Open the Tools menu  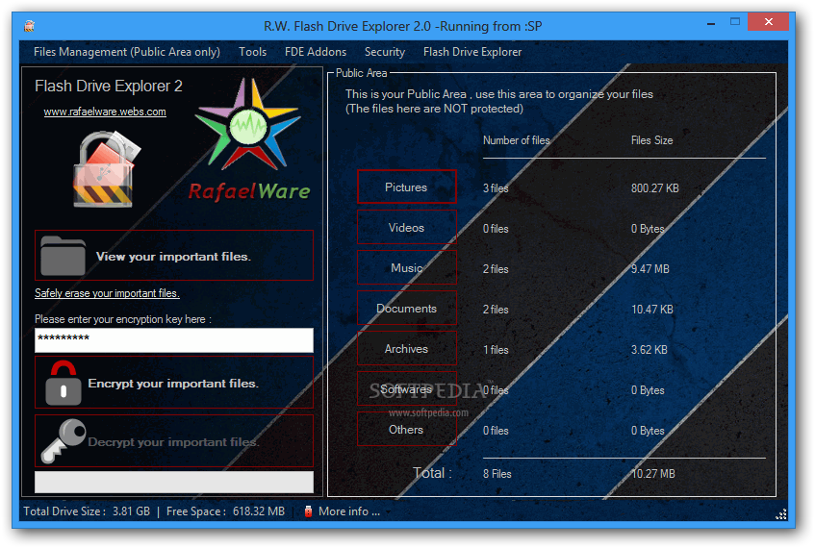(253, 52)
